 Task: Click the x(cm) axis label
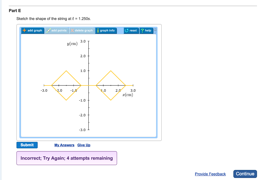(x=128, y=95)
